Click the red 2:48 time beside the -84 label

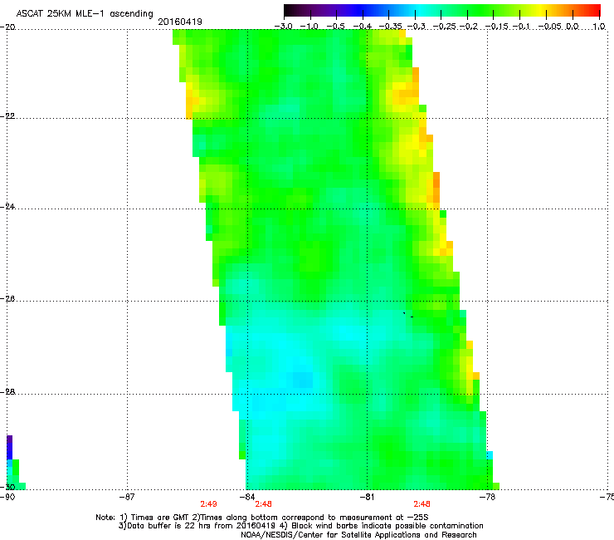[x=264, y=504]
